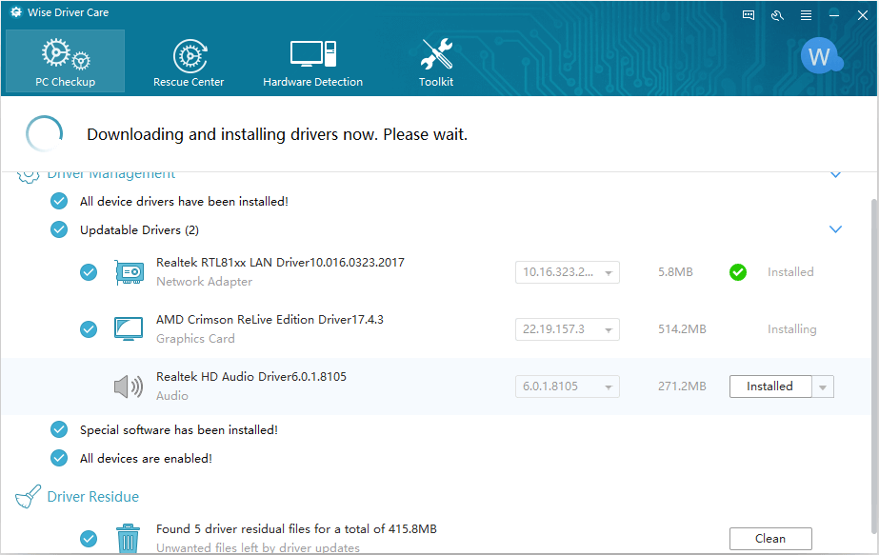
Task: Uncheck the AMD Crimson ReLive Driver
Action: 88,329
